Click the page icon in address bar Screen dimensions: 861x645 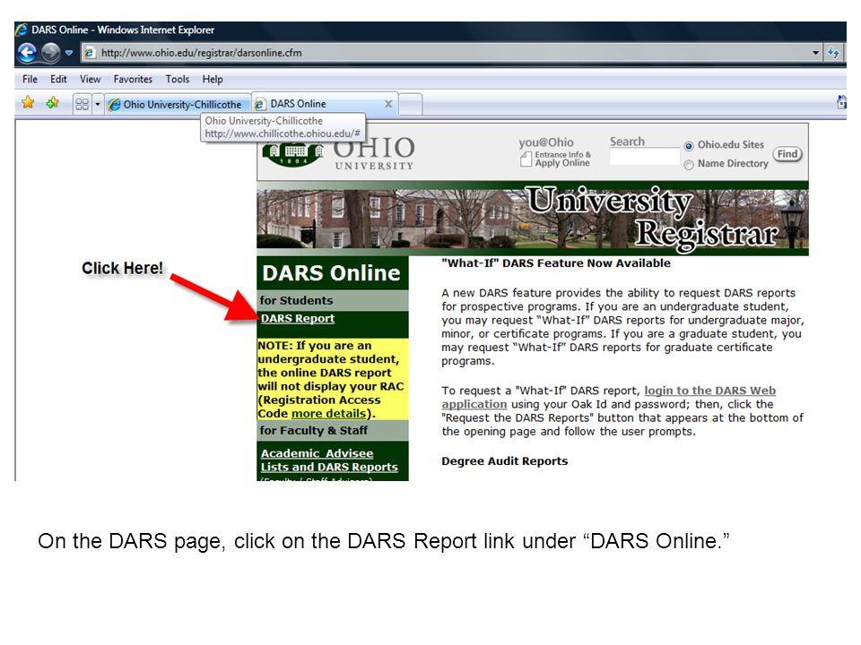[x=90, y=53]
